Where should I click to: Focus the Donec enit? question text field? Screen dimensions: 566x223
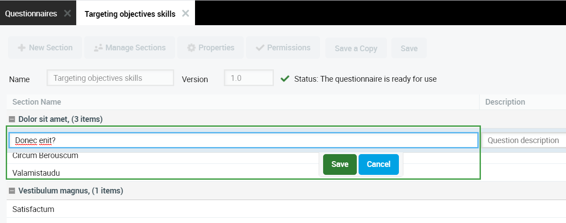pyautogui.click(x=243, y=140)
